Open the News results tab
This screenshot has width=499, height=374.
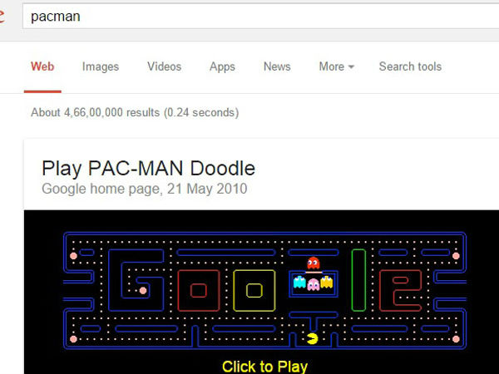point(277,66)
